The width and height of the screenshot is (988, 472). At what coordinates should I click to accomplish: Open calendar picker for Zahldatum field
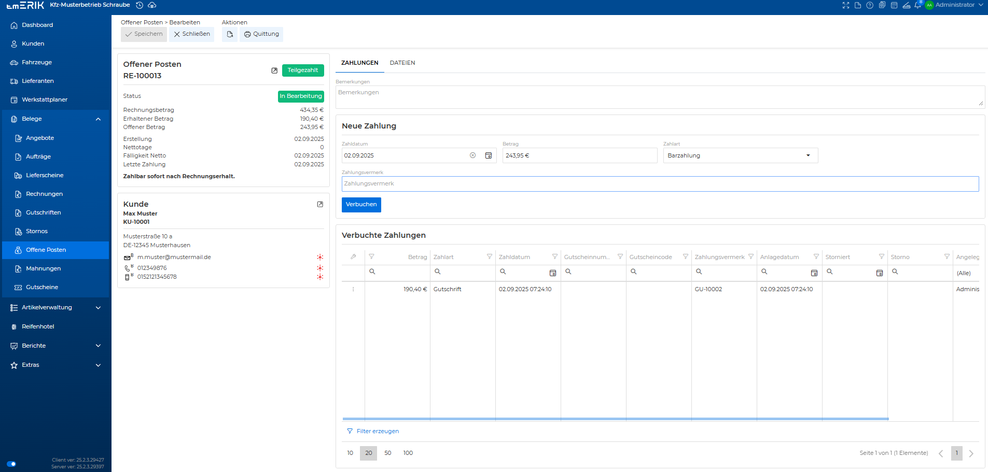click(489, 155)
